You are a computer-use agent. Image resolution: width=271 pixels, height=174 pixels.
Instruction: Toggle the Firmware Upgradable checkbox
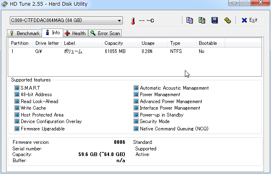click(x=17, y=129)
